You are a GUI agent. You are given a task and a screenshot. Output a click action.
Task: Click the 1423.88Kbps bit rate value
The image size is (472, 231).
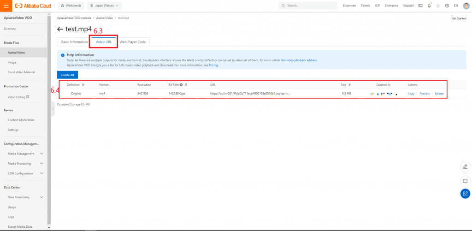click(x=177, y=94)
